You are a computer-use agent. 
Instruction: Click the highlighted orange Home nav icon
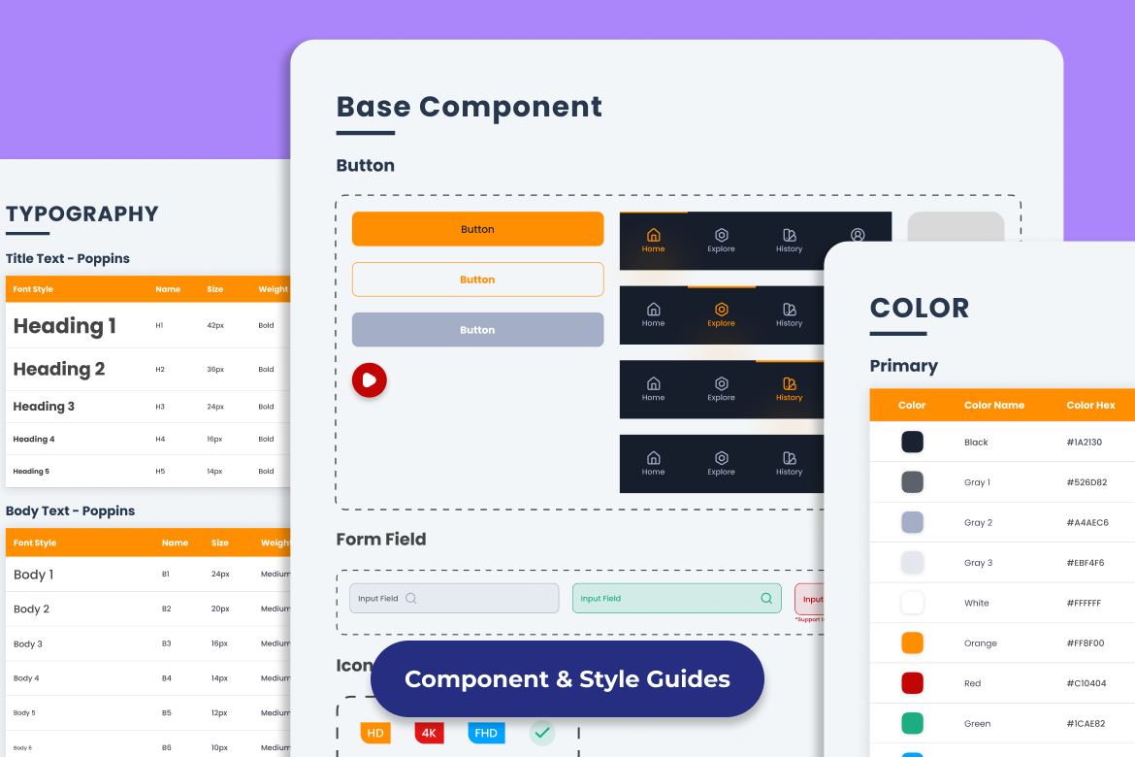point(653,236)
